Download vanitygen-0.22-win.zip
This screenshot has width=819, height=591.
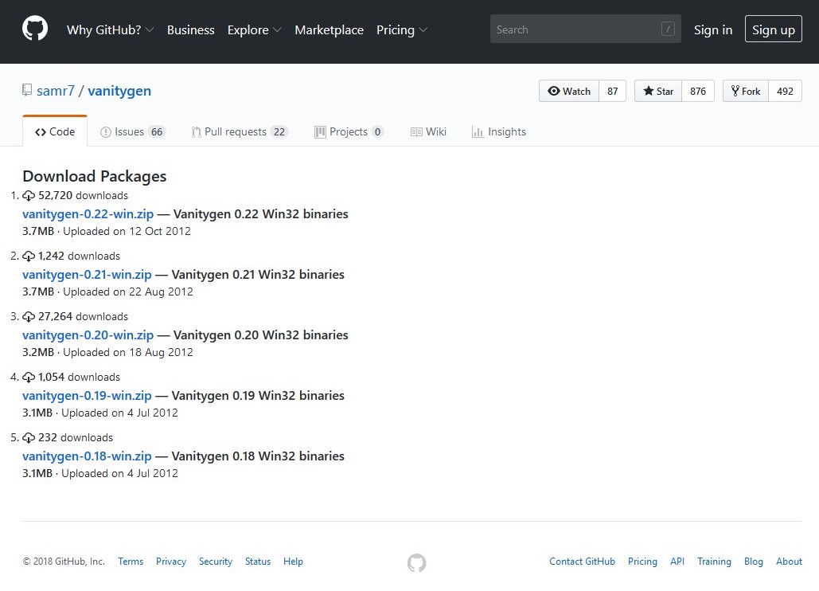click(x=88, y=213)
